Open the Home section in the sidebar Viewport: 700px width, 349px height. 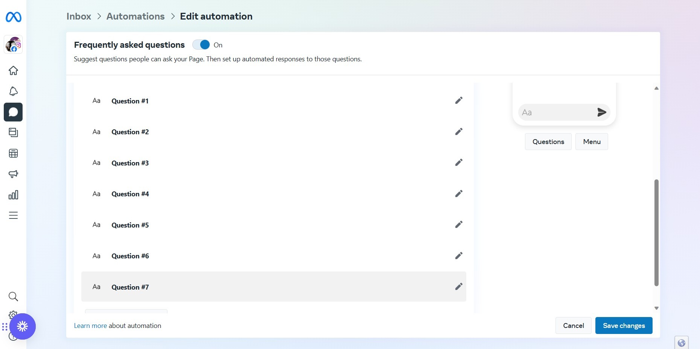[x=13, y=71]
